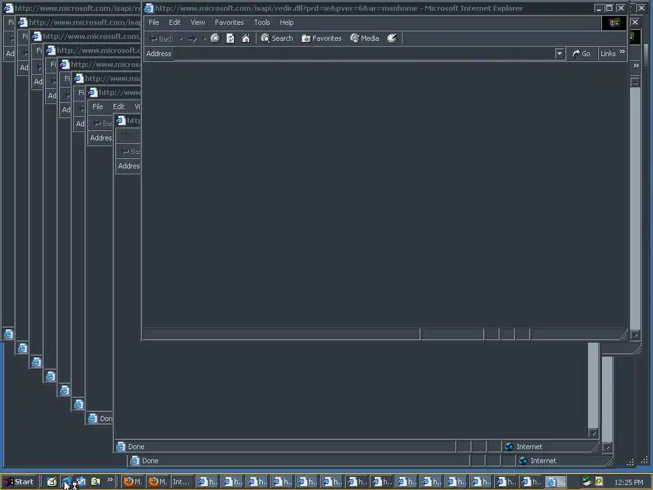
Task: Open the Favorites menu in menu bar
Action: 229,22
